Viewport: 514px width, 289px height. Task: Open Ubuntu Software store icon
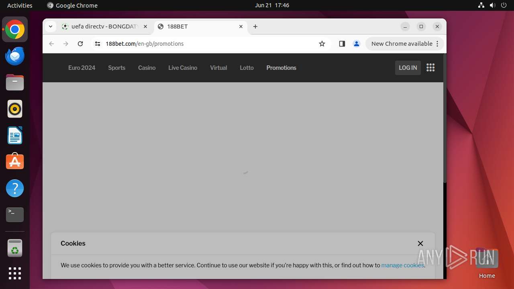(15, 162)
